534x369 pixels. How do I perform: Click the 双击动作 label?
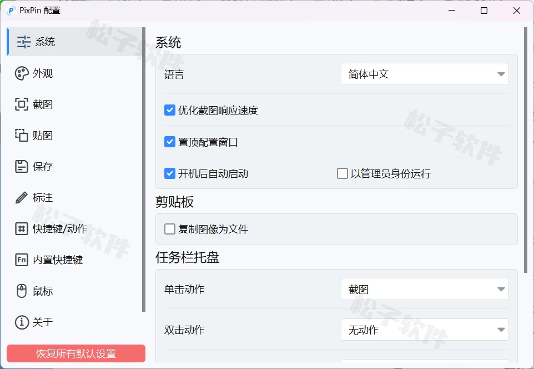[x=184, y=330]
